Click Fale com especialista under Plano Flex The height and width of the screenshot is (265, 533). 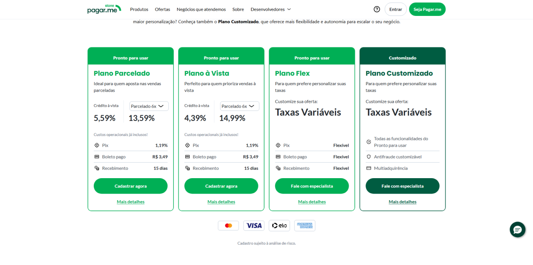pyautogui.click(x=312, y=186)
